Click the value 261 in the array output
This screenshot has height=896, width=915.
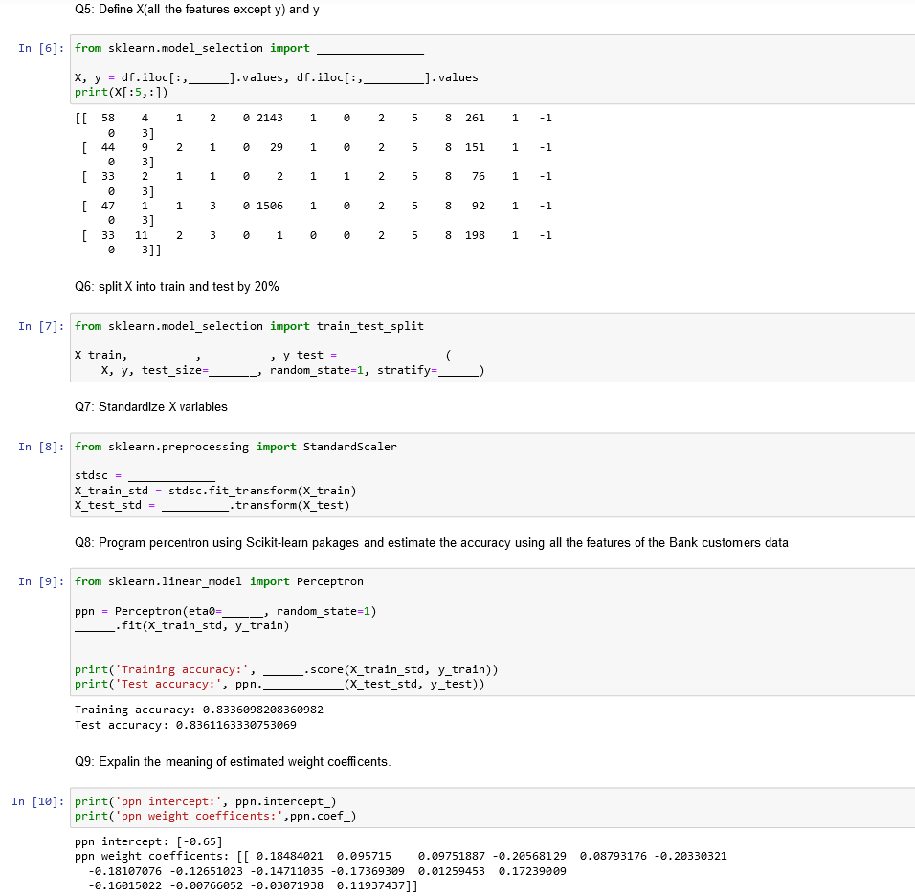[475, 118]
